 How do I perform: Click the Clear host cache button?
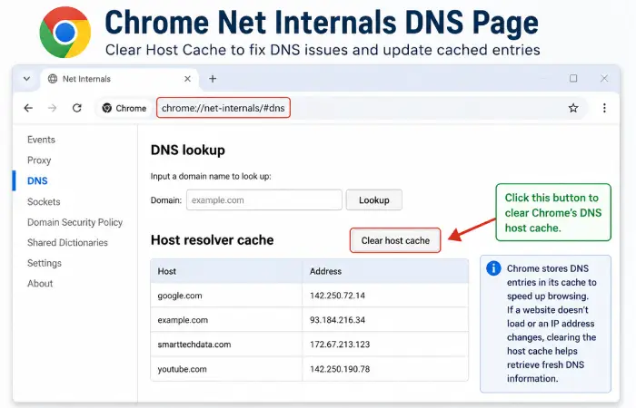pos(395,240)
